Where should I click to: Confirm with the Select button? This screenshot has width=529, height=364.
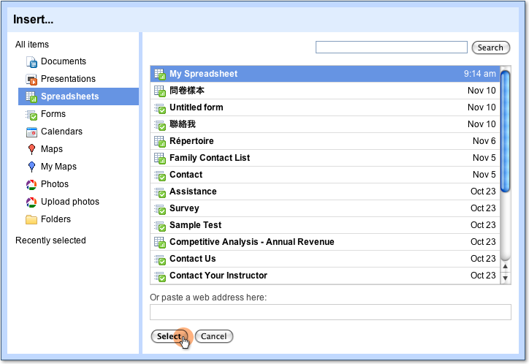pyautogui.click(x=170, y=336)
